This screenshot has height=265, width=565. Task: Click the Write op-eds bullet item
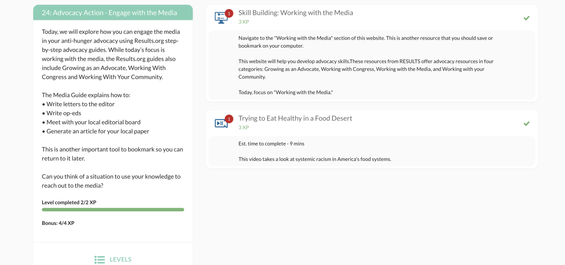(64, 113)
